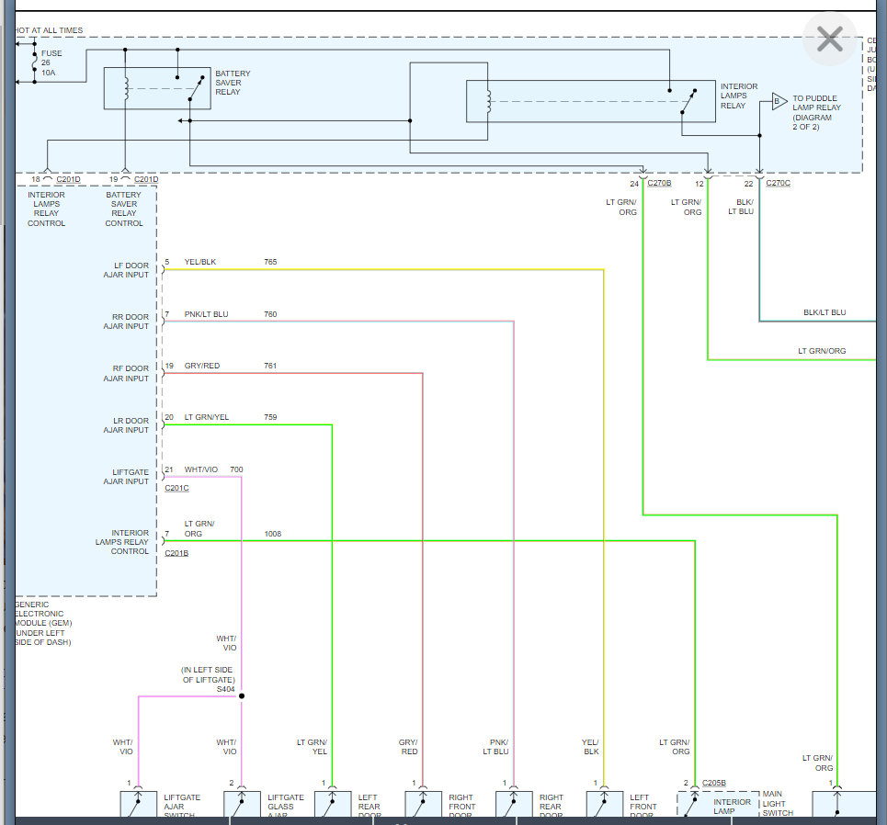Click circuit number 759
Image resolution: width=887 pixels, height=825 pixels.
pyautogui.click(x=270, y=417)
